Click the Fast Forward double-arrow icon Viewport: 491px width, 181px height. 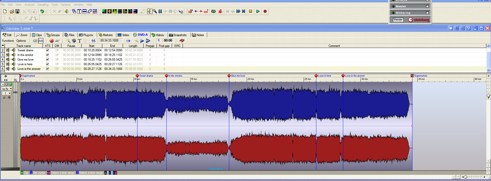click(x=238, y=11)
